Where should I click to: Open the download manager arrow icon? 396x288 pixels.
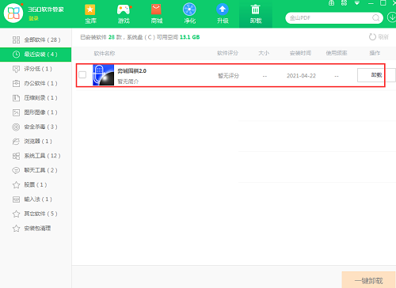[391, 17]
